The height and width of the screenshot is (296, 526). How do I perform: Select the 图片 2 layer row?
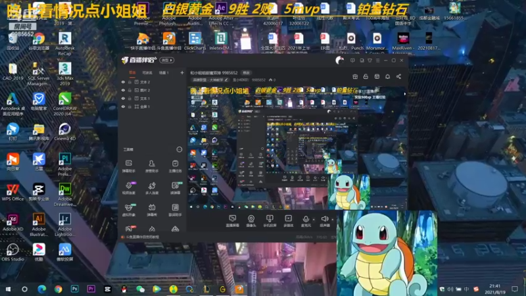[x=152, y=90]
